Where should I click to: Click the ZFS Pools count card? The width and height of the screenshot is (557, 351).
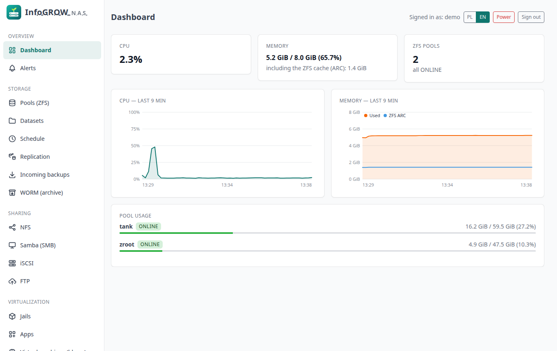click(474, 58)
